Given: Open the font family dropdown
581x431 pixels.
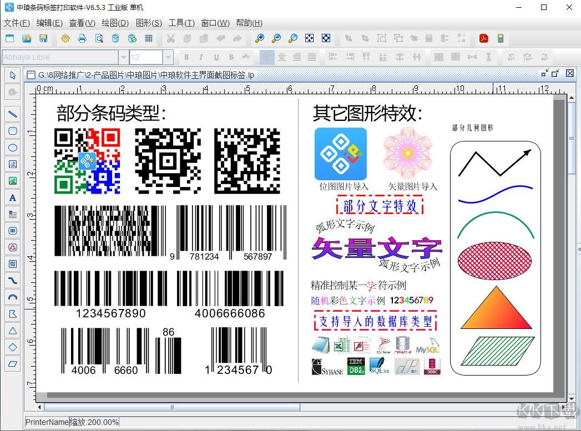Looking at the screenshot, I should 123,56.
